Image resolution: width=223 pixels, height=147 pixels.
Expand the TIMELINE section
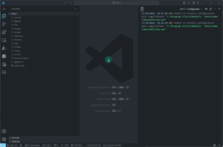pos(44,142)
